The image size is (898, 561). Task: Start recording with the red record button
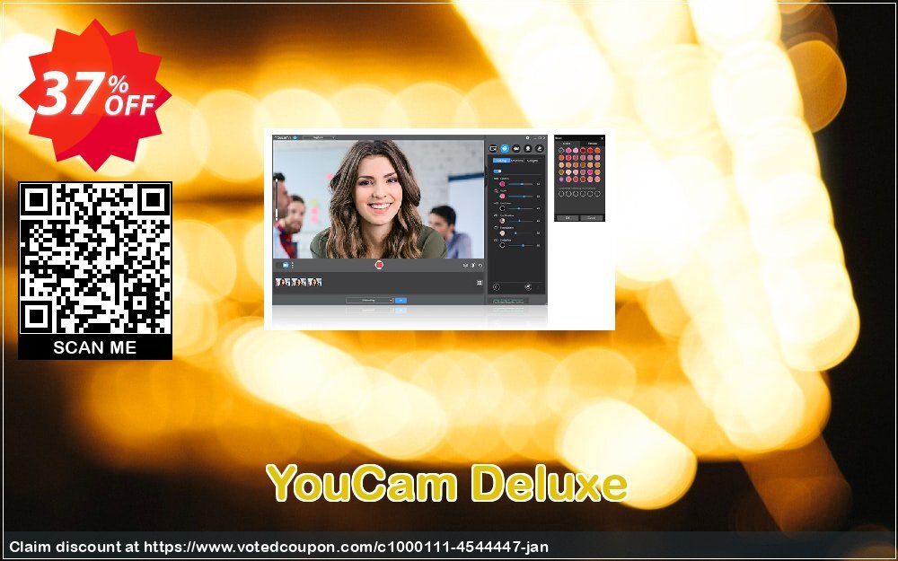pyautogui.click(x=379, y=265)
